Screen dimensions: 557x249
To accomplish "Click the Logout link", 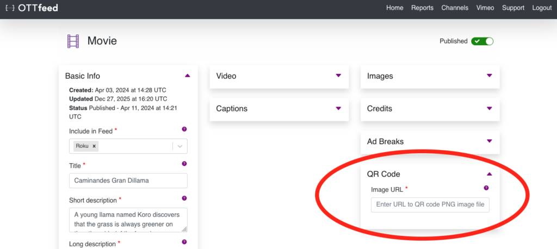I will [x=542, y=8].
